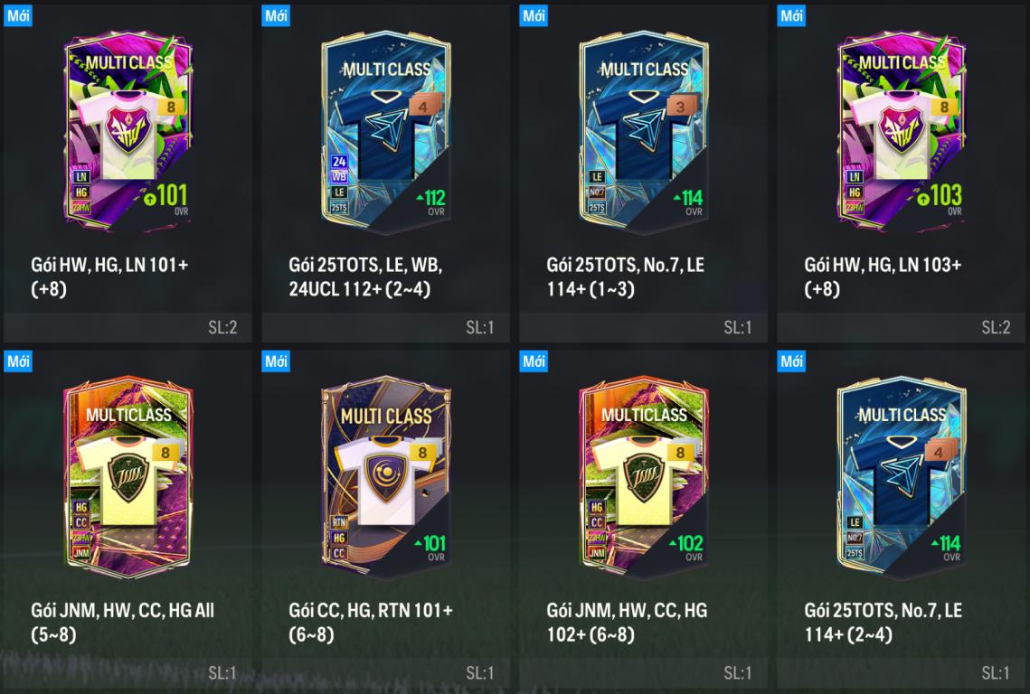Tap the green 101 OVR rating on the HW, HG, LN card

(x=166, y=196)
